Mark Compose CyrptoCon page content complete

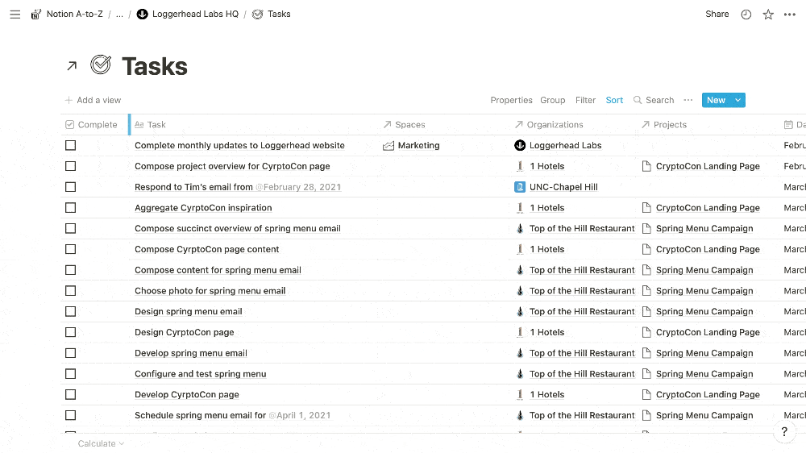[x=70, y=249]
